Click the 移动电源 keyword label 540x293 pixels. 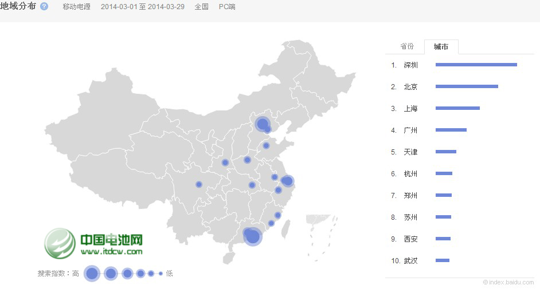tap(76, 7)
